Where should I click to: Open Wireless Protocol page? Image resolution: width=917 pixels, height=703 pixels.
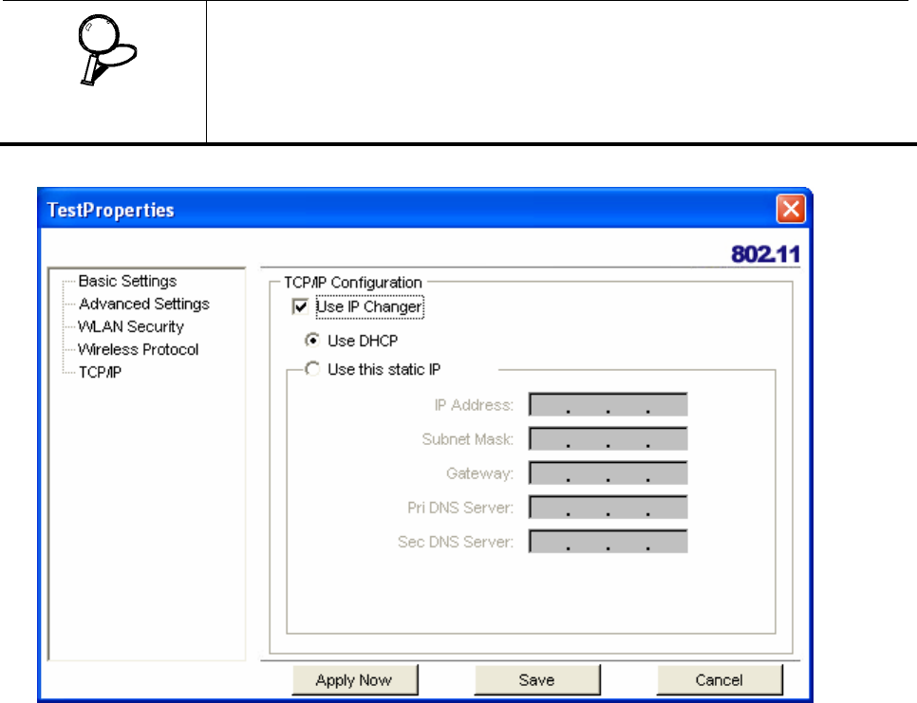coord(138,349)
